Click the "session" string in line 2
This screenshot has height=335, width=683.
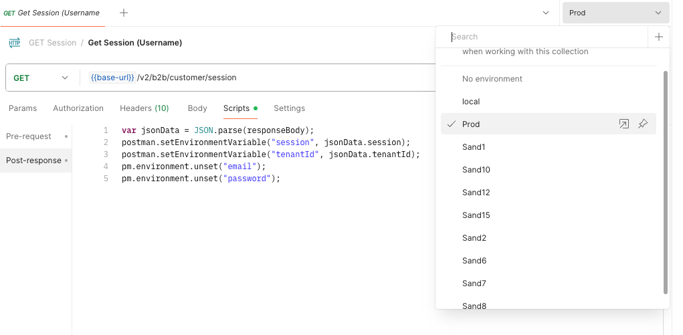(292, 142)
